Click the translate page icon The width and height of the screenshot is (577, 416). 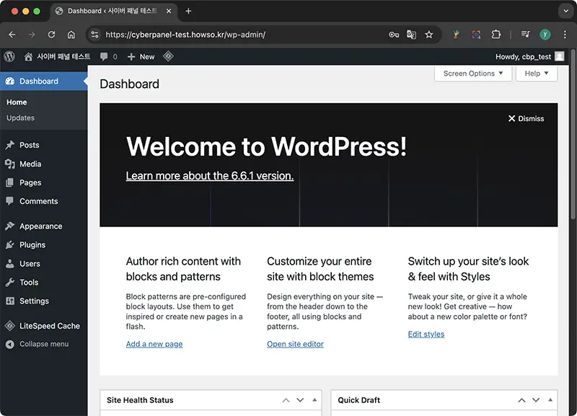click(x=411, y=35)
